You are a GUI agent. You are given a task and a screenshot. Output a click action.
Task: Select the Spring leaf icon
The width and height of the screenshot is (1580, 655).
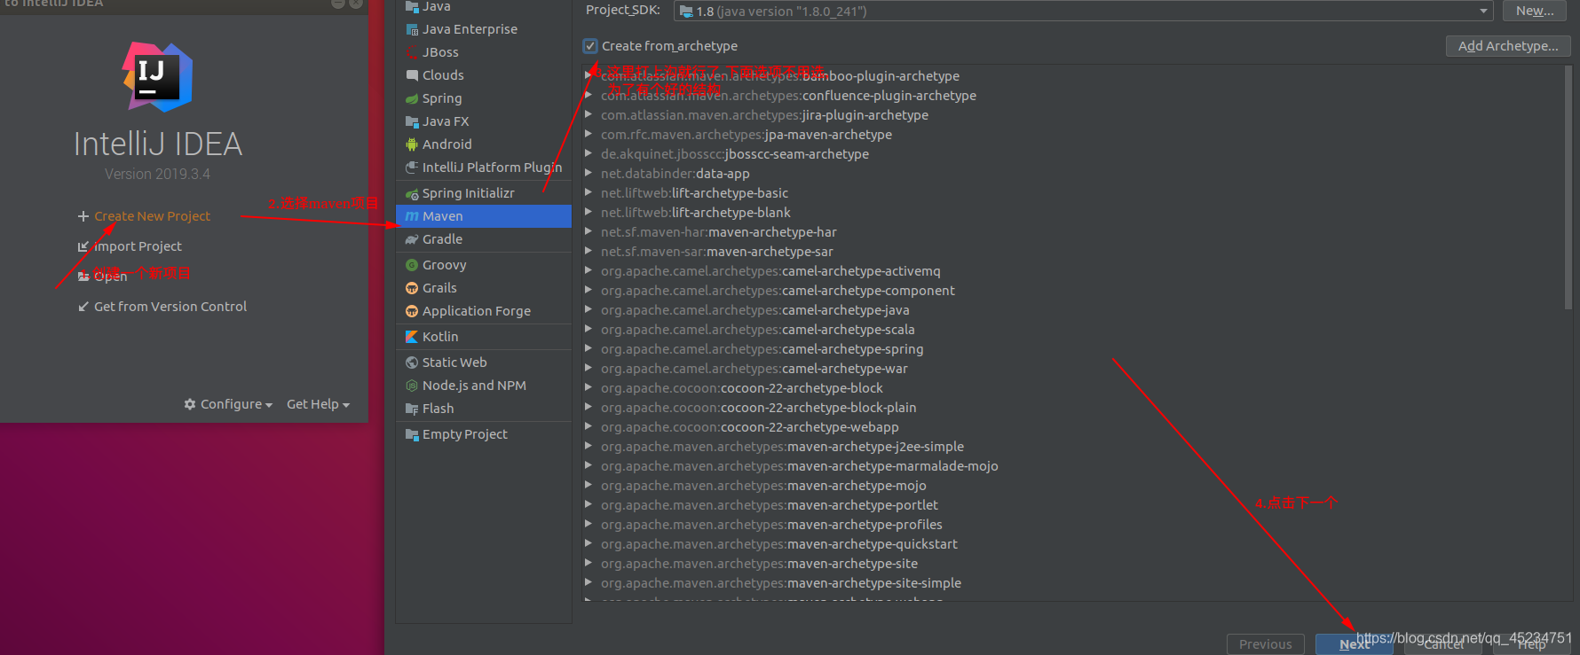click(412, 98)
